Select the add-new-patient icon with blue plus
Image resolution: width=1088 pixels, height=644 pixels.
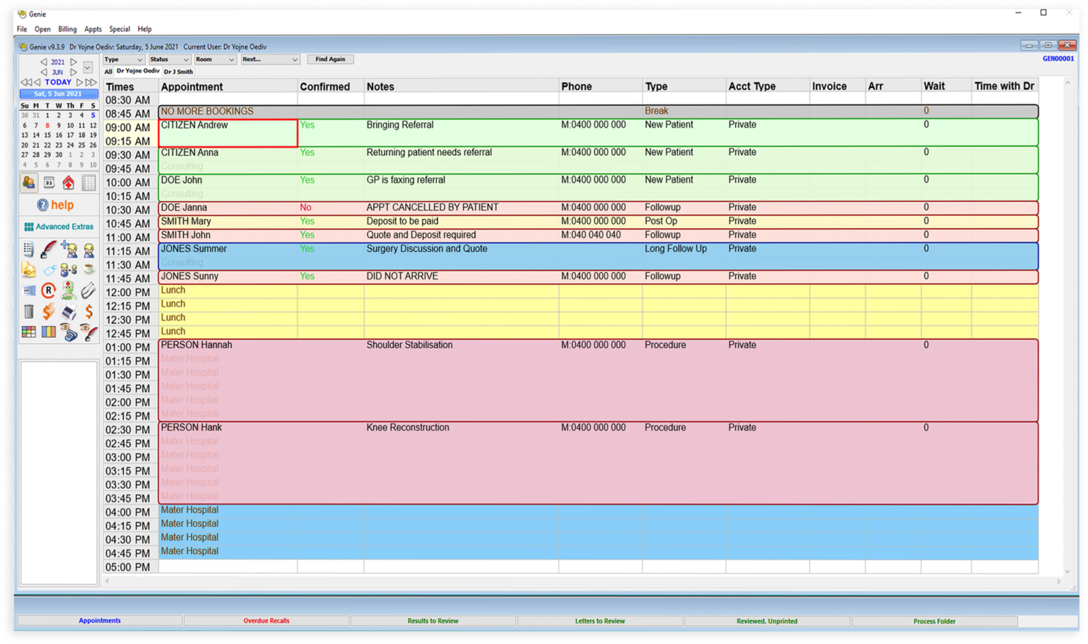69,248
